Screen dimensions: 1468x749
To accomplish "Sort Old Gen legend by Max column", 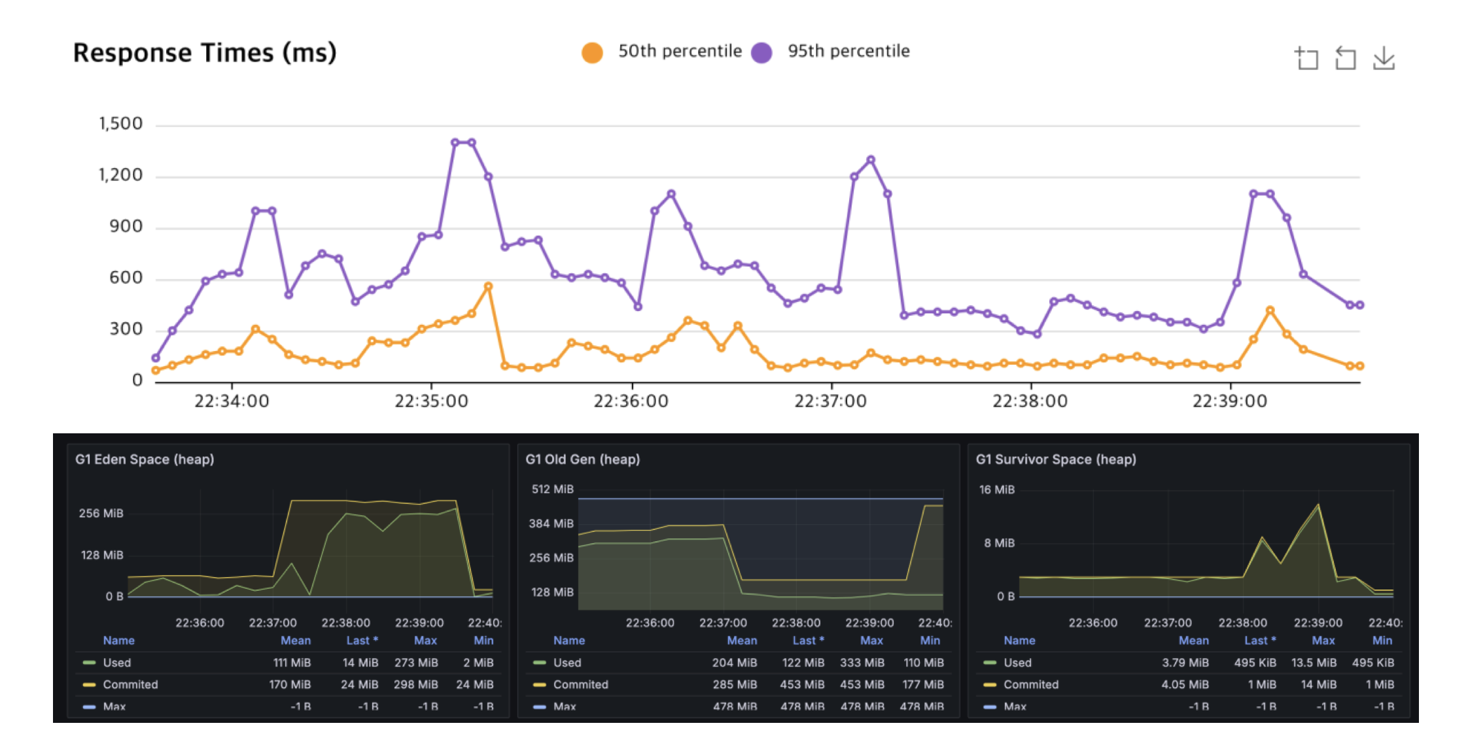I will 871,641.
